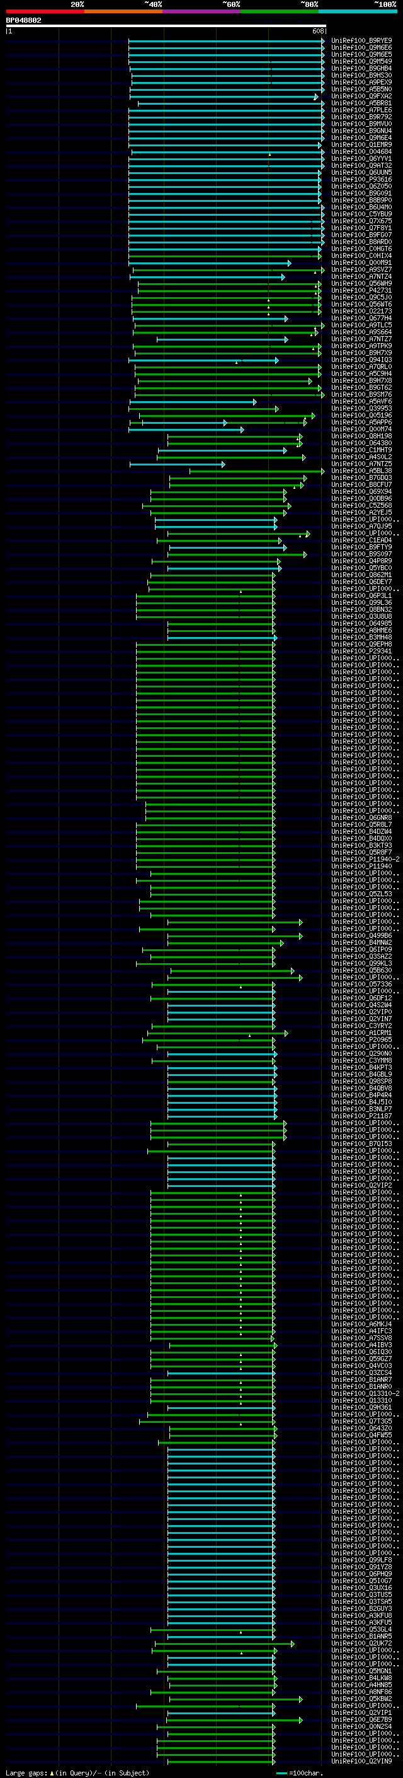Click the label UniRef100_Q9EPH8

(361, 644)
